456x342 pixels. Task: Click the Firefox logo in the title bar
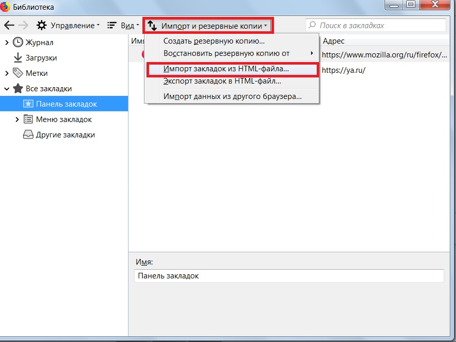tap(5, 7)
